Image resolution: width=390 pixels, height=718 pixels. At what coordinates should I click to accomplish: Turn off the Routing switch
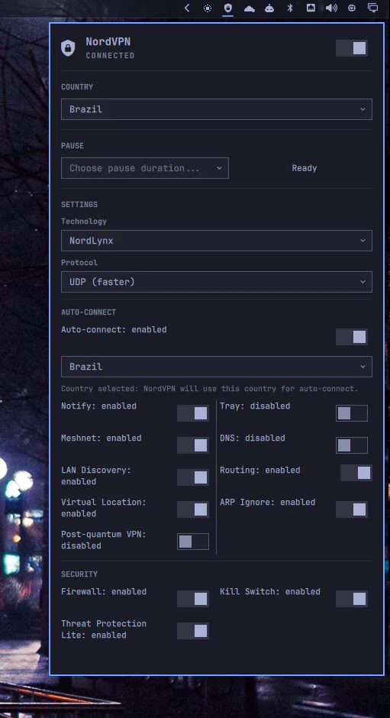click(x=356, y=473)
